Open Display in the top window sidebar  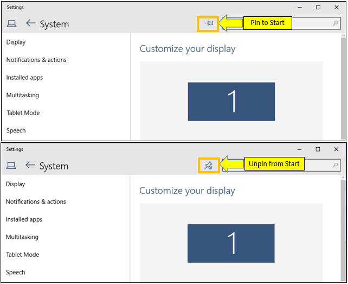coord(16,42)
